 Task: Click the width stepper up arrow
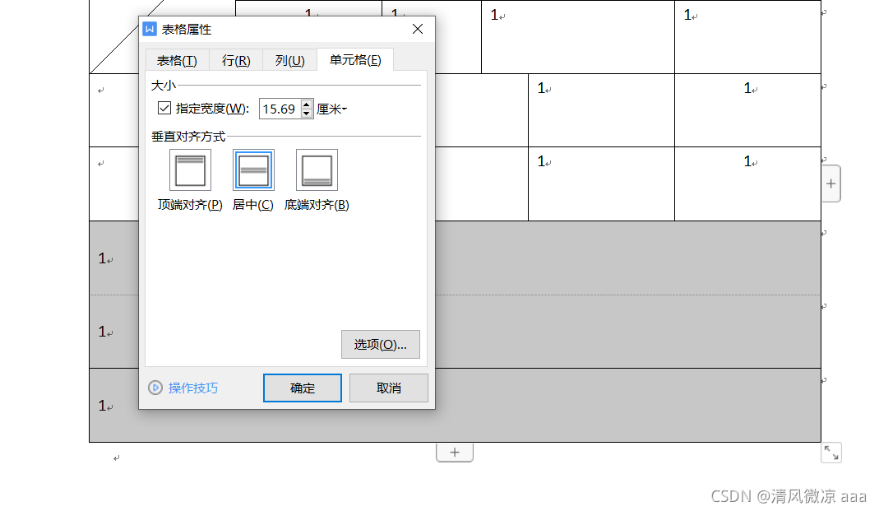tap(307, 104)
